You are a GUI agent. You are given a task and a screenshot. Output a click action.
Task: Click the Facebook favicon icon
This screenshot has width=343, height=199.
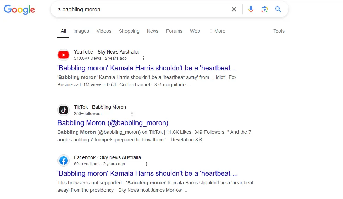pos(63,161)
